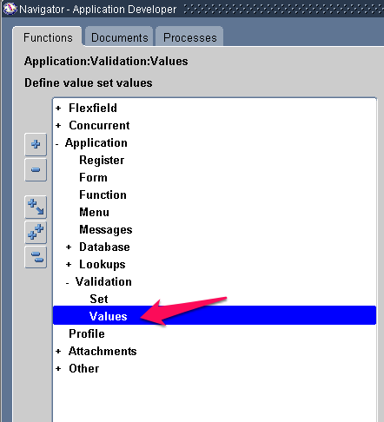Select the Form entry

(93, 177)
